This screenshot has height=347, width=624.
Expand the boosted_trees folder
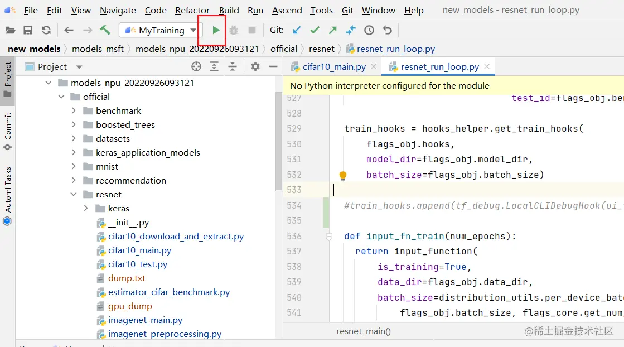click(74, 124)
